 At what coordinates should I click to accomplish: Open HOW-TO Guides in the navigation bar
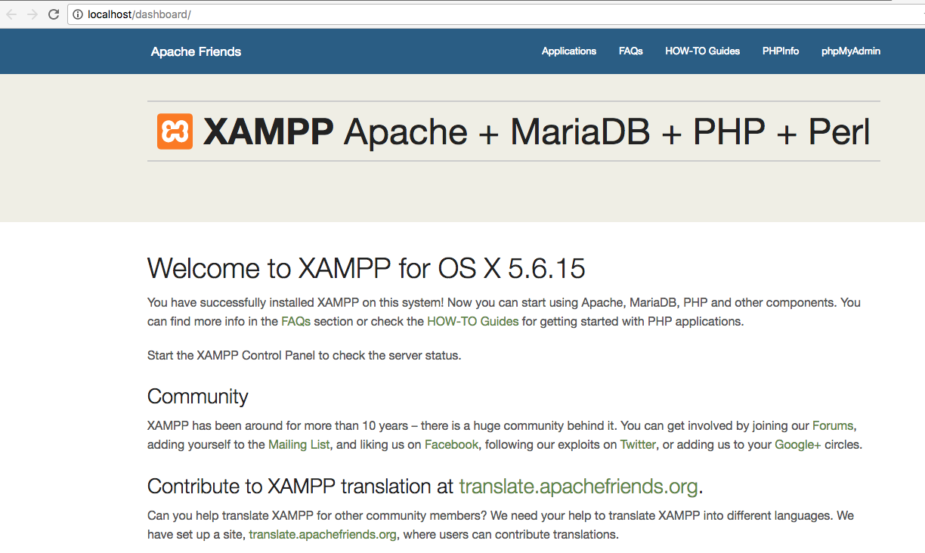point(702,51)
